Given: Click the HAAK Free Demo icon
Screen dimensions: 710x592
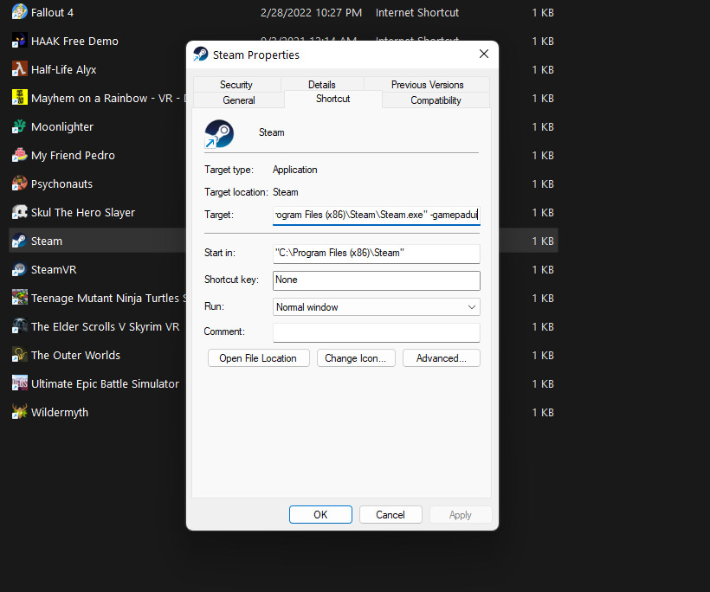Looking at the screenshot, I should click(19, 41).
